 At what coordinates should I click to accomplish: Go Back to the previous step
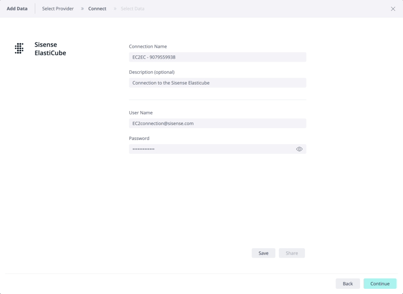[348, 284]
